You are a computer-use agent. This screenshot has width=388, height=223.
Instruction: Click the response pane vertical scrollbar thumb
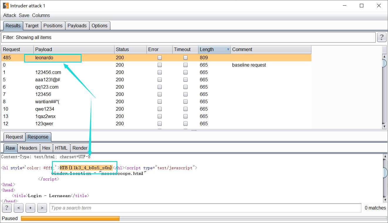(x=385, y=173)
